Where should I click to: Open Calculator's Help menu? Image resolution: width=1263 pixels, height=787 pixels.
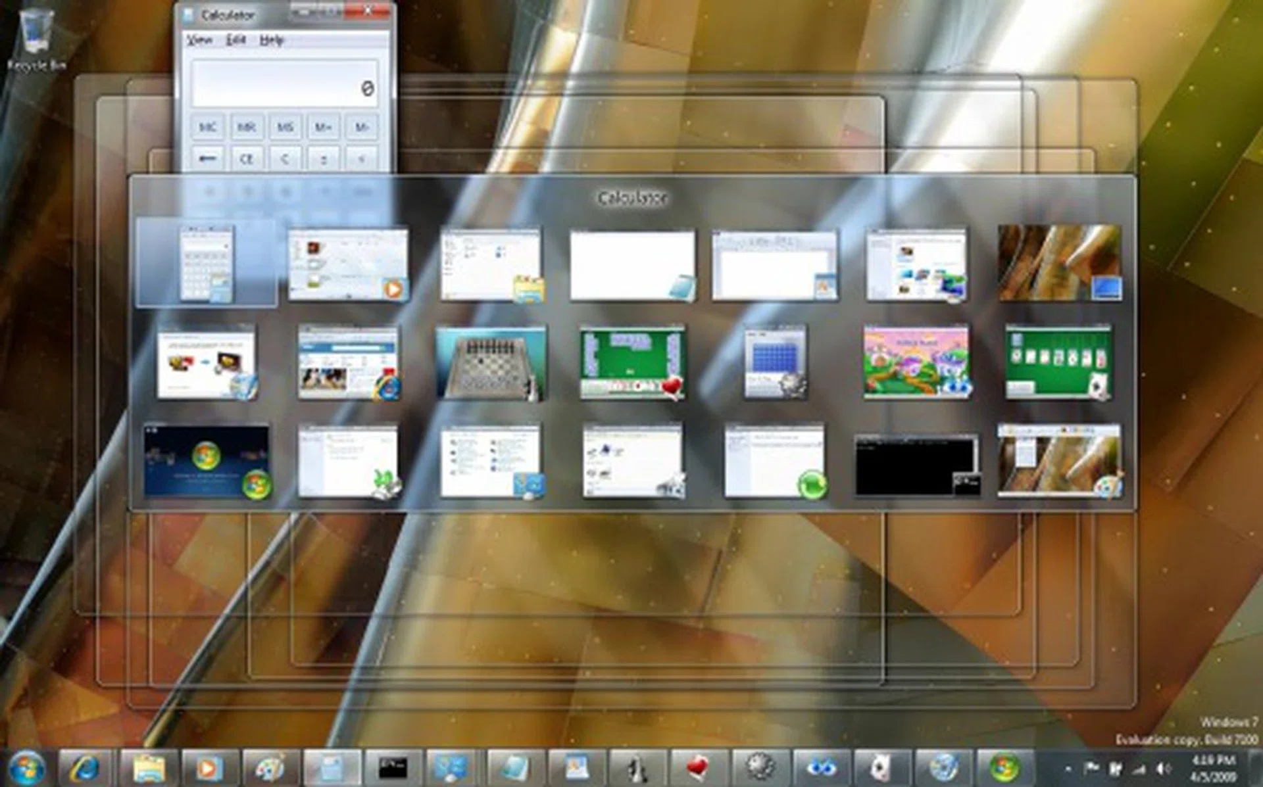point(271,40)
